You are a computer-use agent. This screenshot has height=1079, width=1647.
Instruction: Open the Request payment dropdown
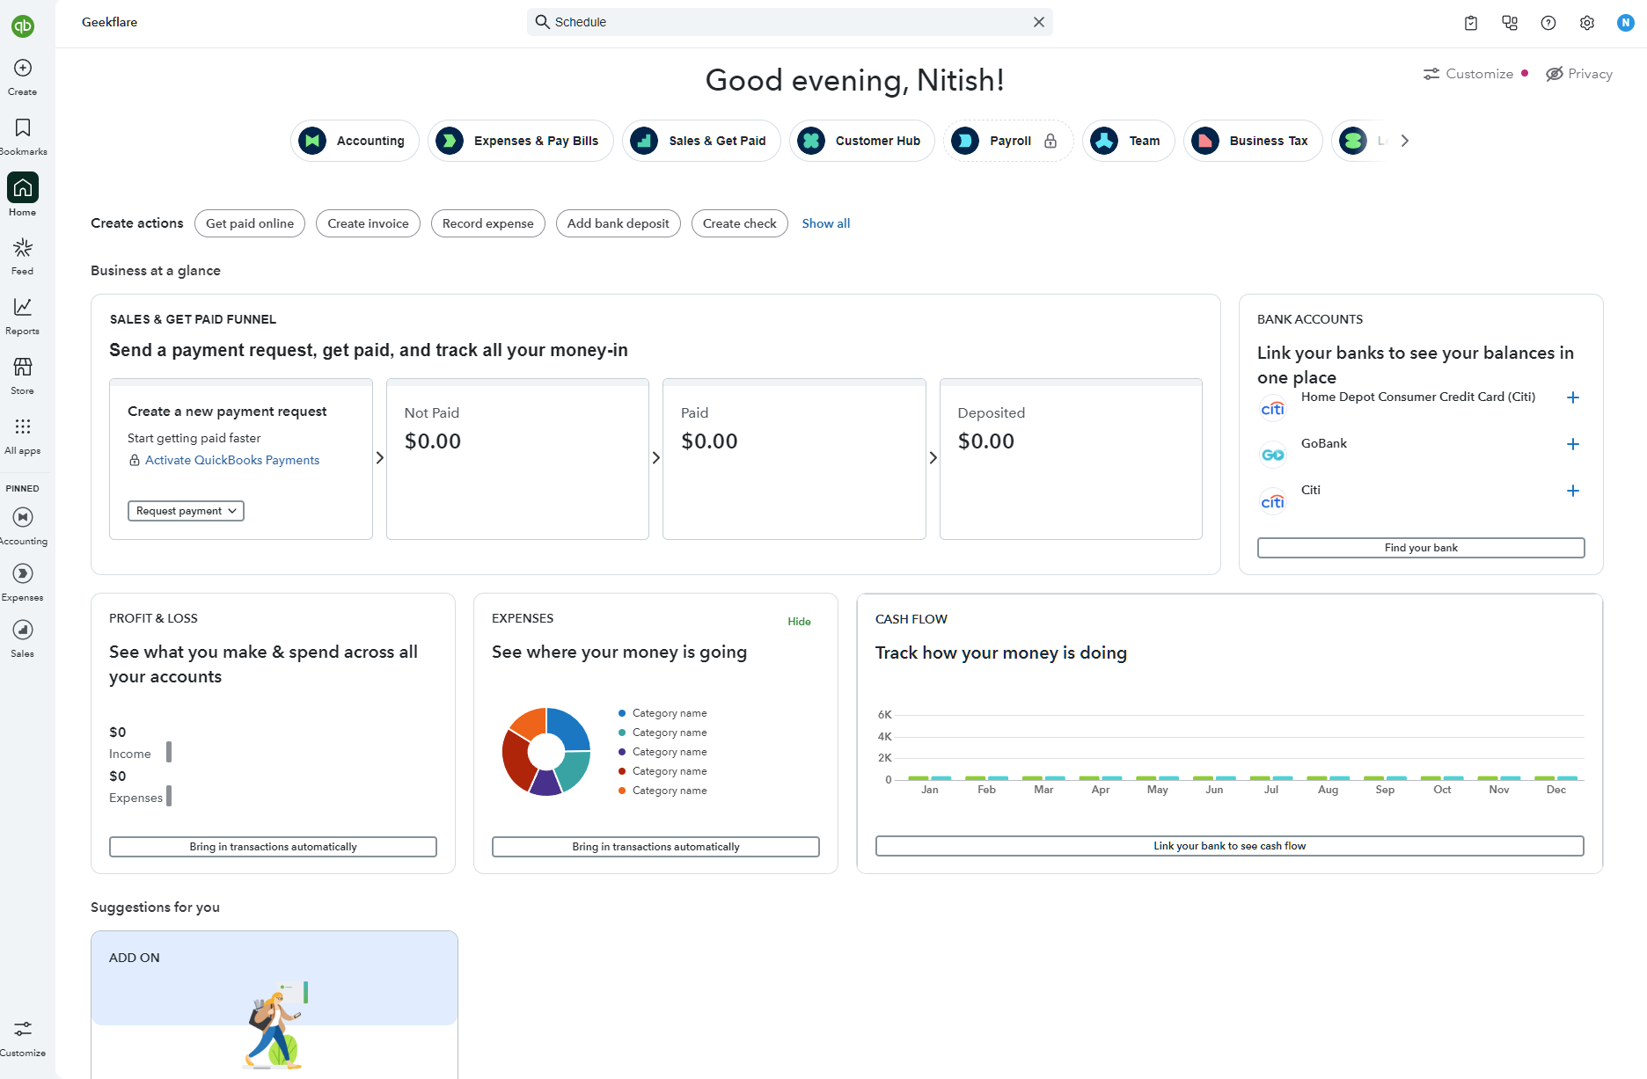186,511
